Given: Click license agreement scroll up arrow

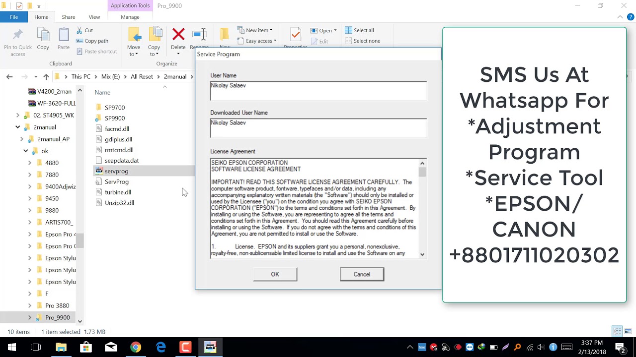Looking at the screenshot, I should (422, 163).
